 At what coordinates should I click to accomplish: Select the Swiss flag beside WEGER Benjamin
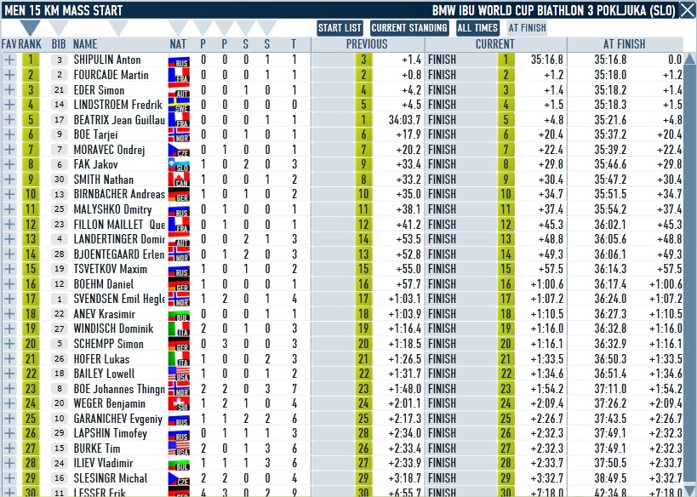pos(179,404)
